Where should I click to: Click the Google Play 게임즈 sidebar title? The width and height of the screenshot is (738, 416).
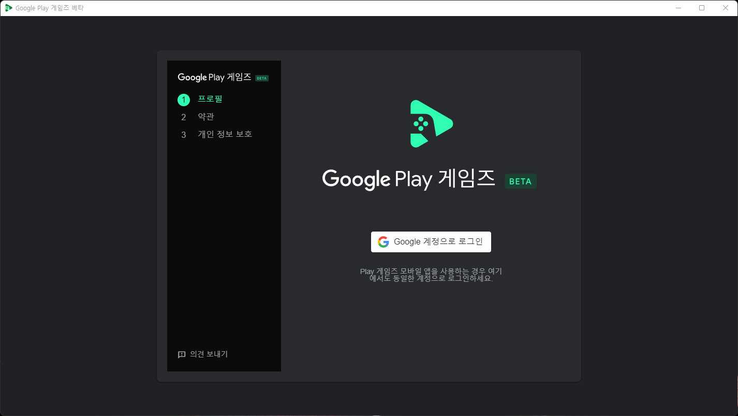pyautogui.click(x=214, y=78)
